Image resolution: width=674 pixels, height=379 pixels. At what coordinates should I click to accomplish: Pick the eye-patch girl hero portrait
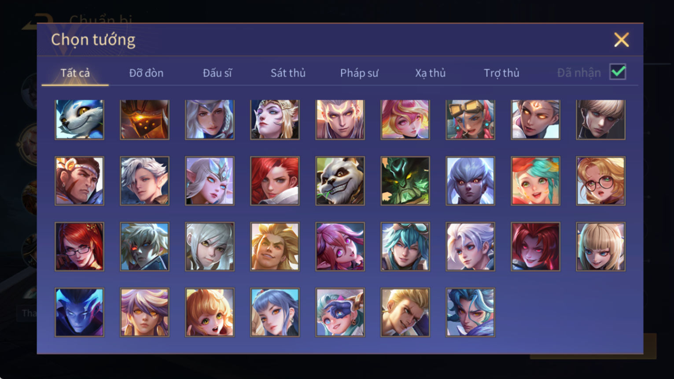[340, 312]
